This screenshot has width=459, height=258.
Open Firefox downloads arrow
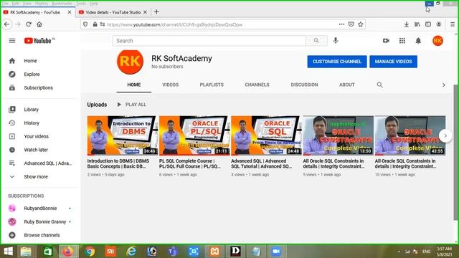(407, 24)
